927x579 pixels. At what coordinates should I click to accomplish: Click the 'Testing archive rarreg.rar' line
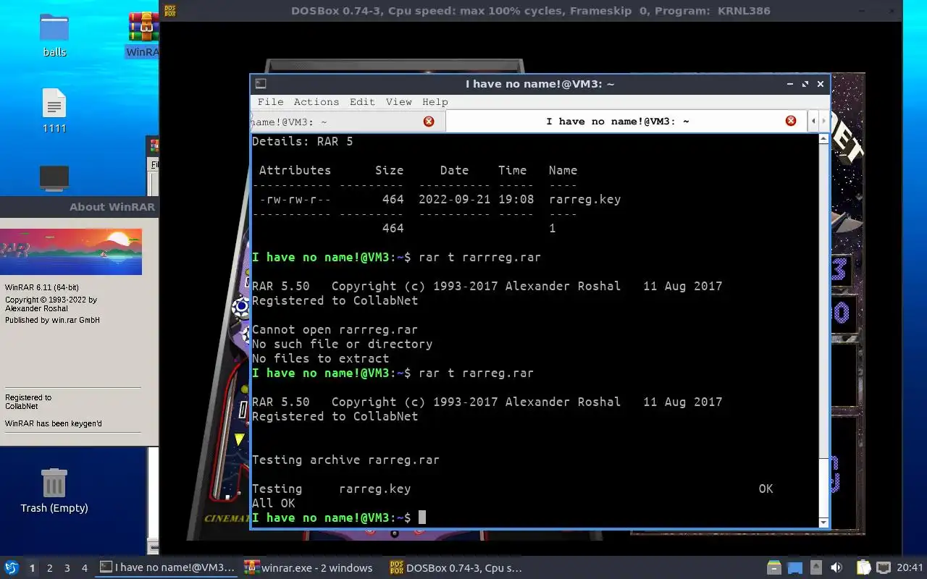click(345, 460)
